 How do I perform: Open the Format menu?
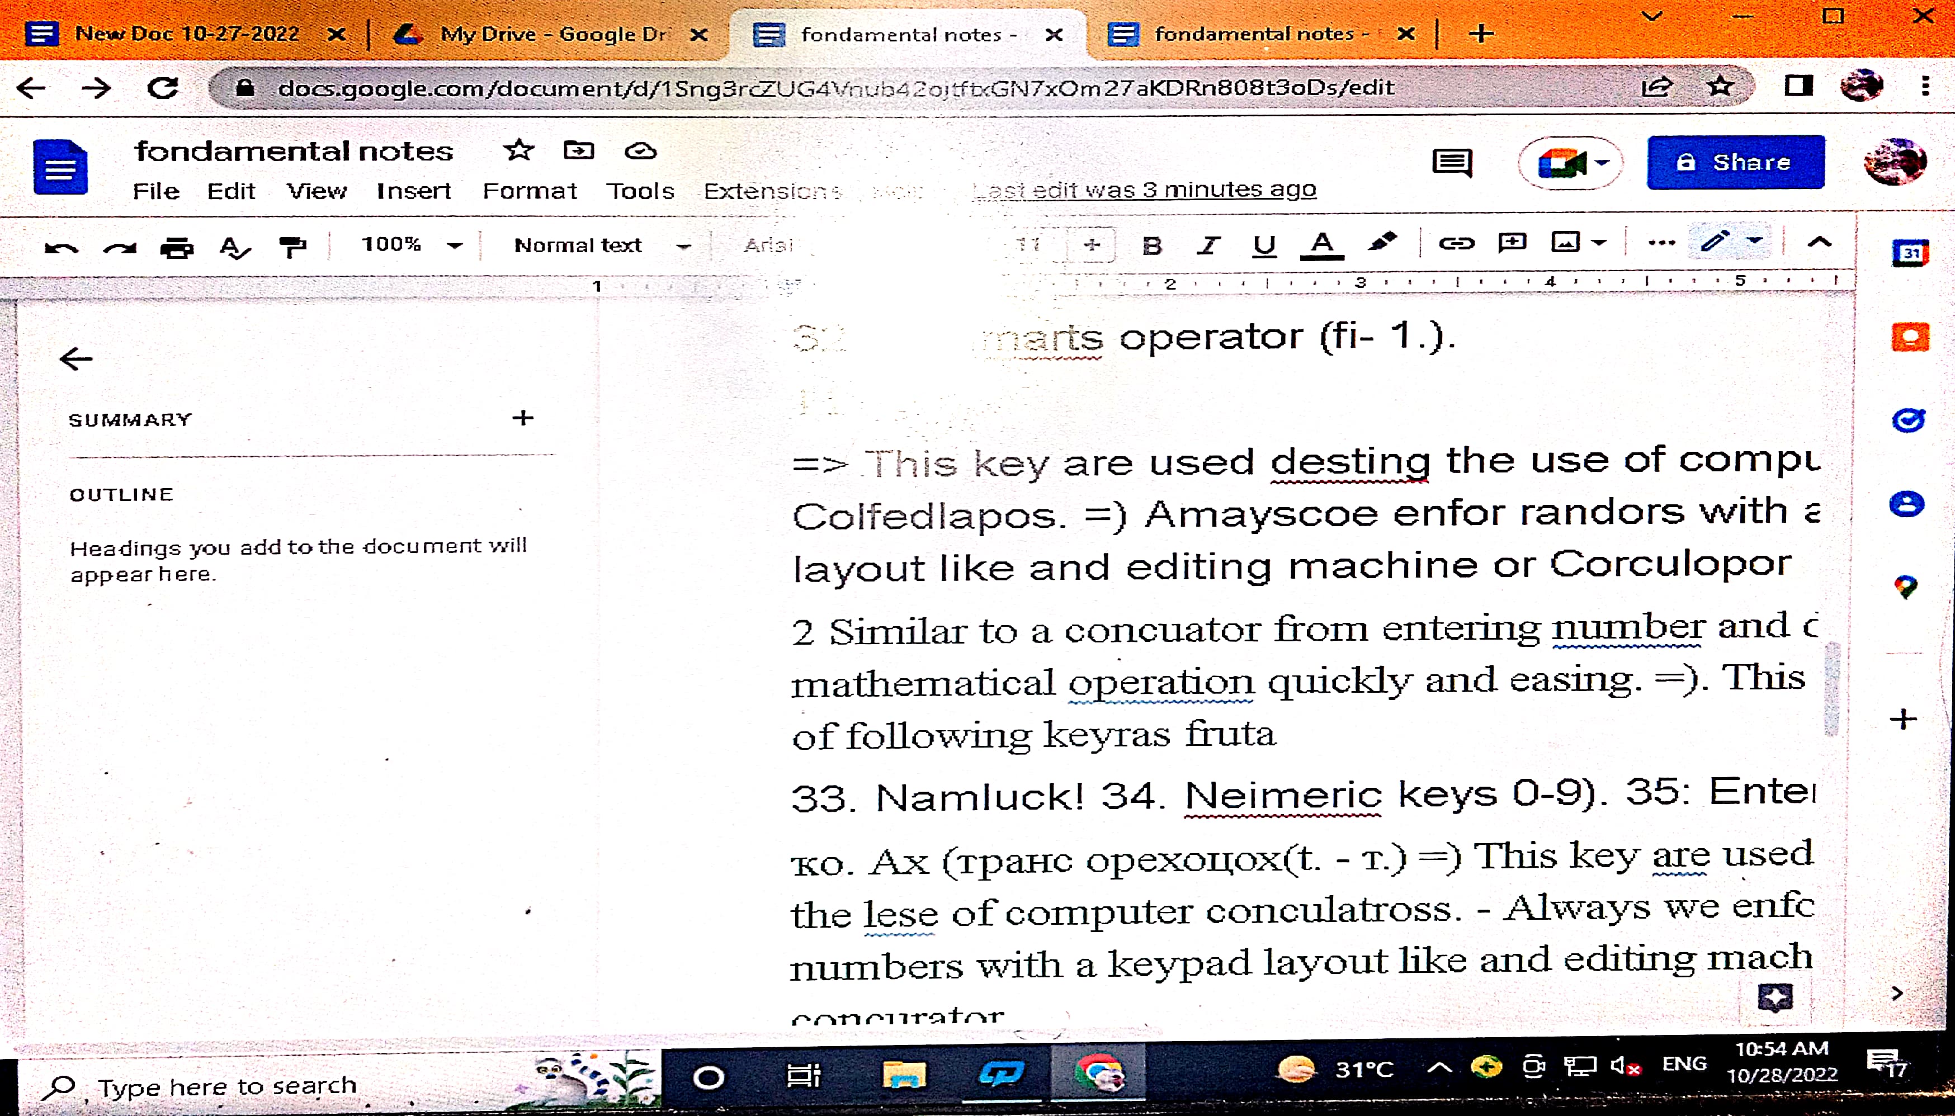click(x=529, y=191)
